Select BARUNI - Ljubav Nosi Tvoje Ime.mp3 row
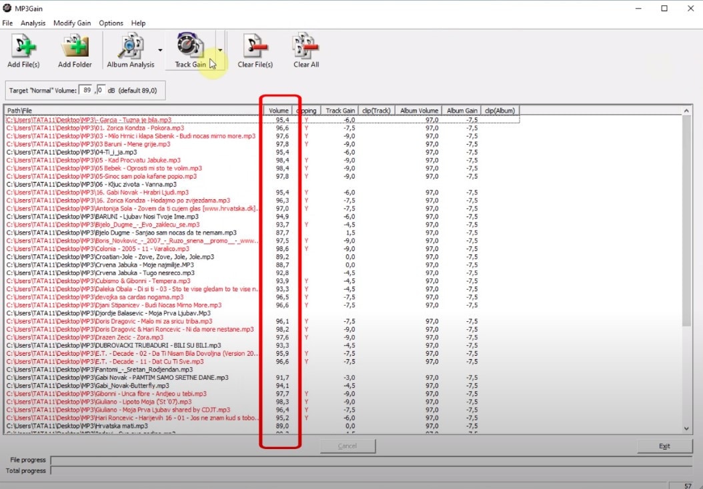Viewport: 703px width, 489px height. 262,217
